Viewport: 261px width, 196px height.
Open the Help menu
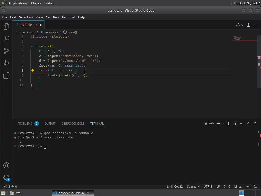pos(81,17)
